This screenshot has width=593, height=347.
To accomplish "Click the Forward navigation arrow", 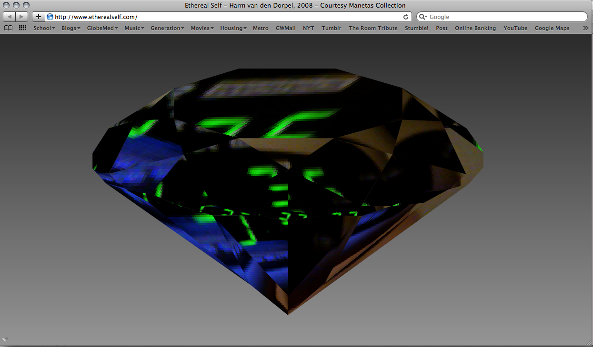I will click(x=22, y=17).
